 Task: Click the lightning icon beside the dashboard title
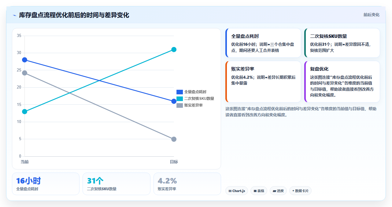[x=14, y=15]
